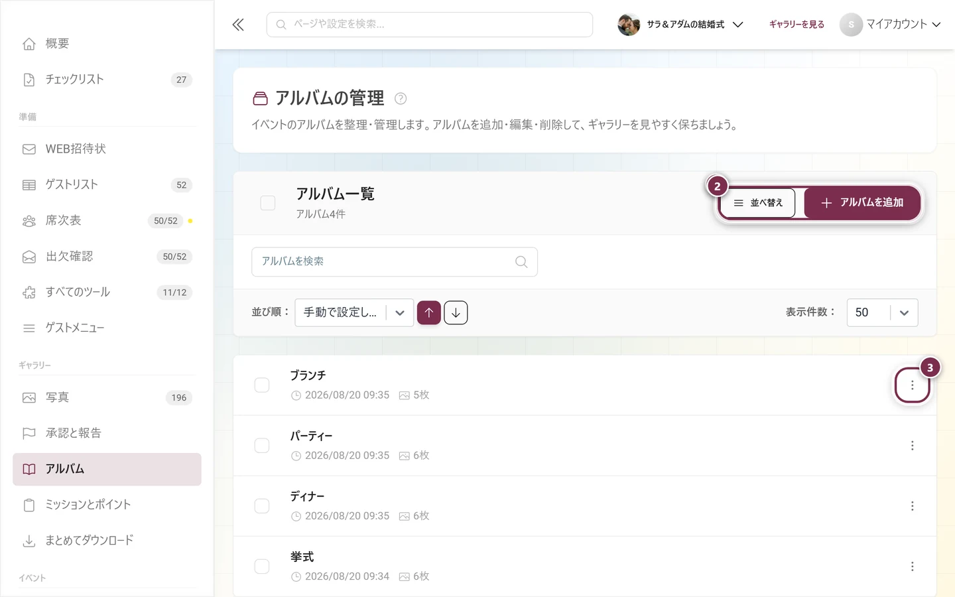The height and width of the screenshot is (597, 955).
Task: Open the 表示件数 dropdown showing 50
Action: [882, 312]
